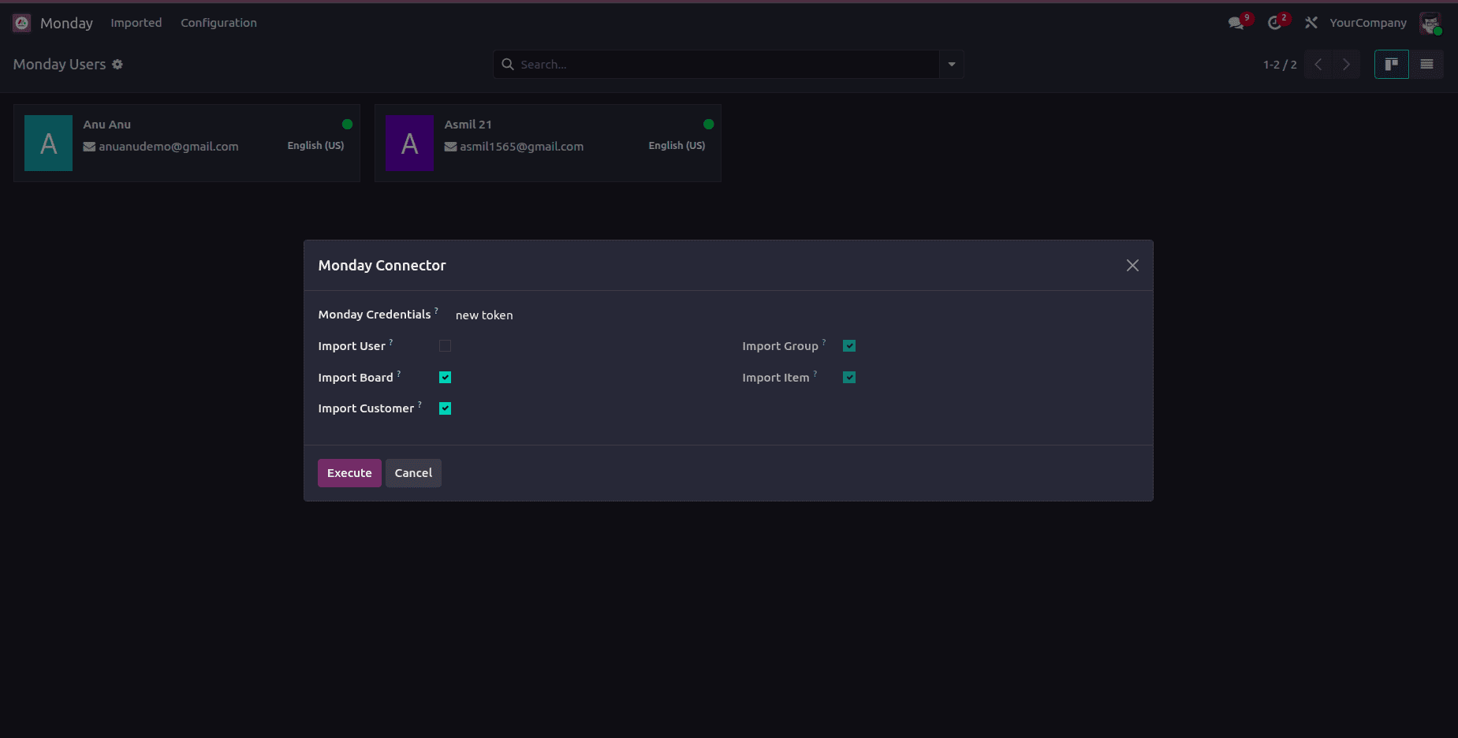Viewport: 1458px width, 738px height.
Task: Click help tooltip next to Import Group
Action: point(824,342)
